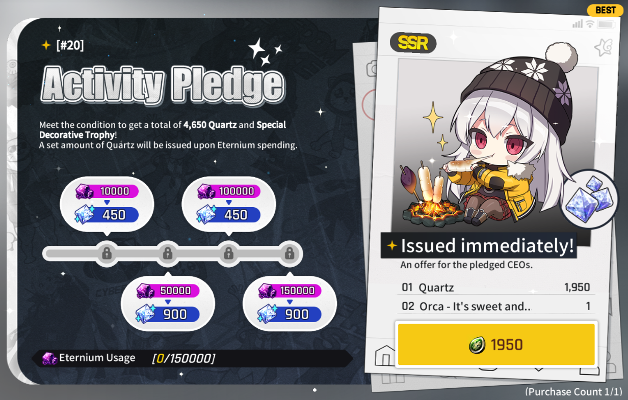The image size is (628, 400).
Task: Buy the pledge for 1950
Action: coord(496,345)
